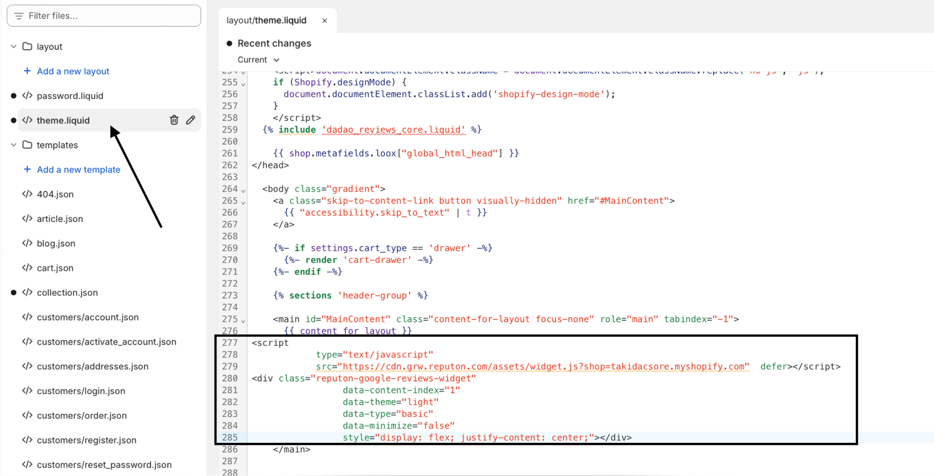Fold the main element at line 275
The width and height of the screenshot is (934, 476).
point(243,321)
